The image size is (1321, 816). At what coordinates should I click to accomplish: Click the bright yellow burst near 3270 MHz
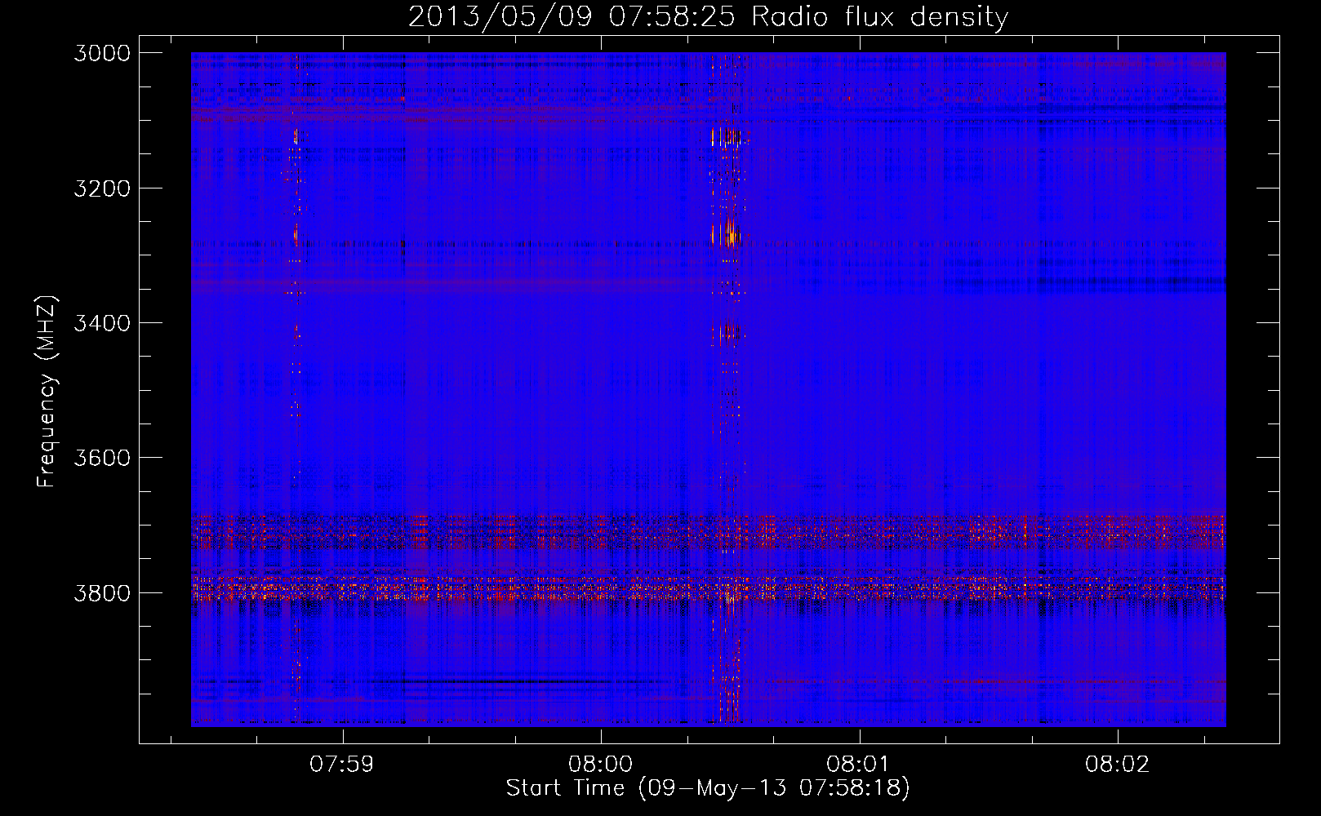pyautogui.click(x=727, y=233)
